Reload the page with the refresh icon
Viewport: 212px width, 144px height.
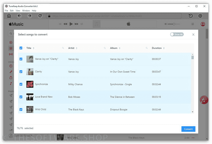(40, 16)
